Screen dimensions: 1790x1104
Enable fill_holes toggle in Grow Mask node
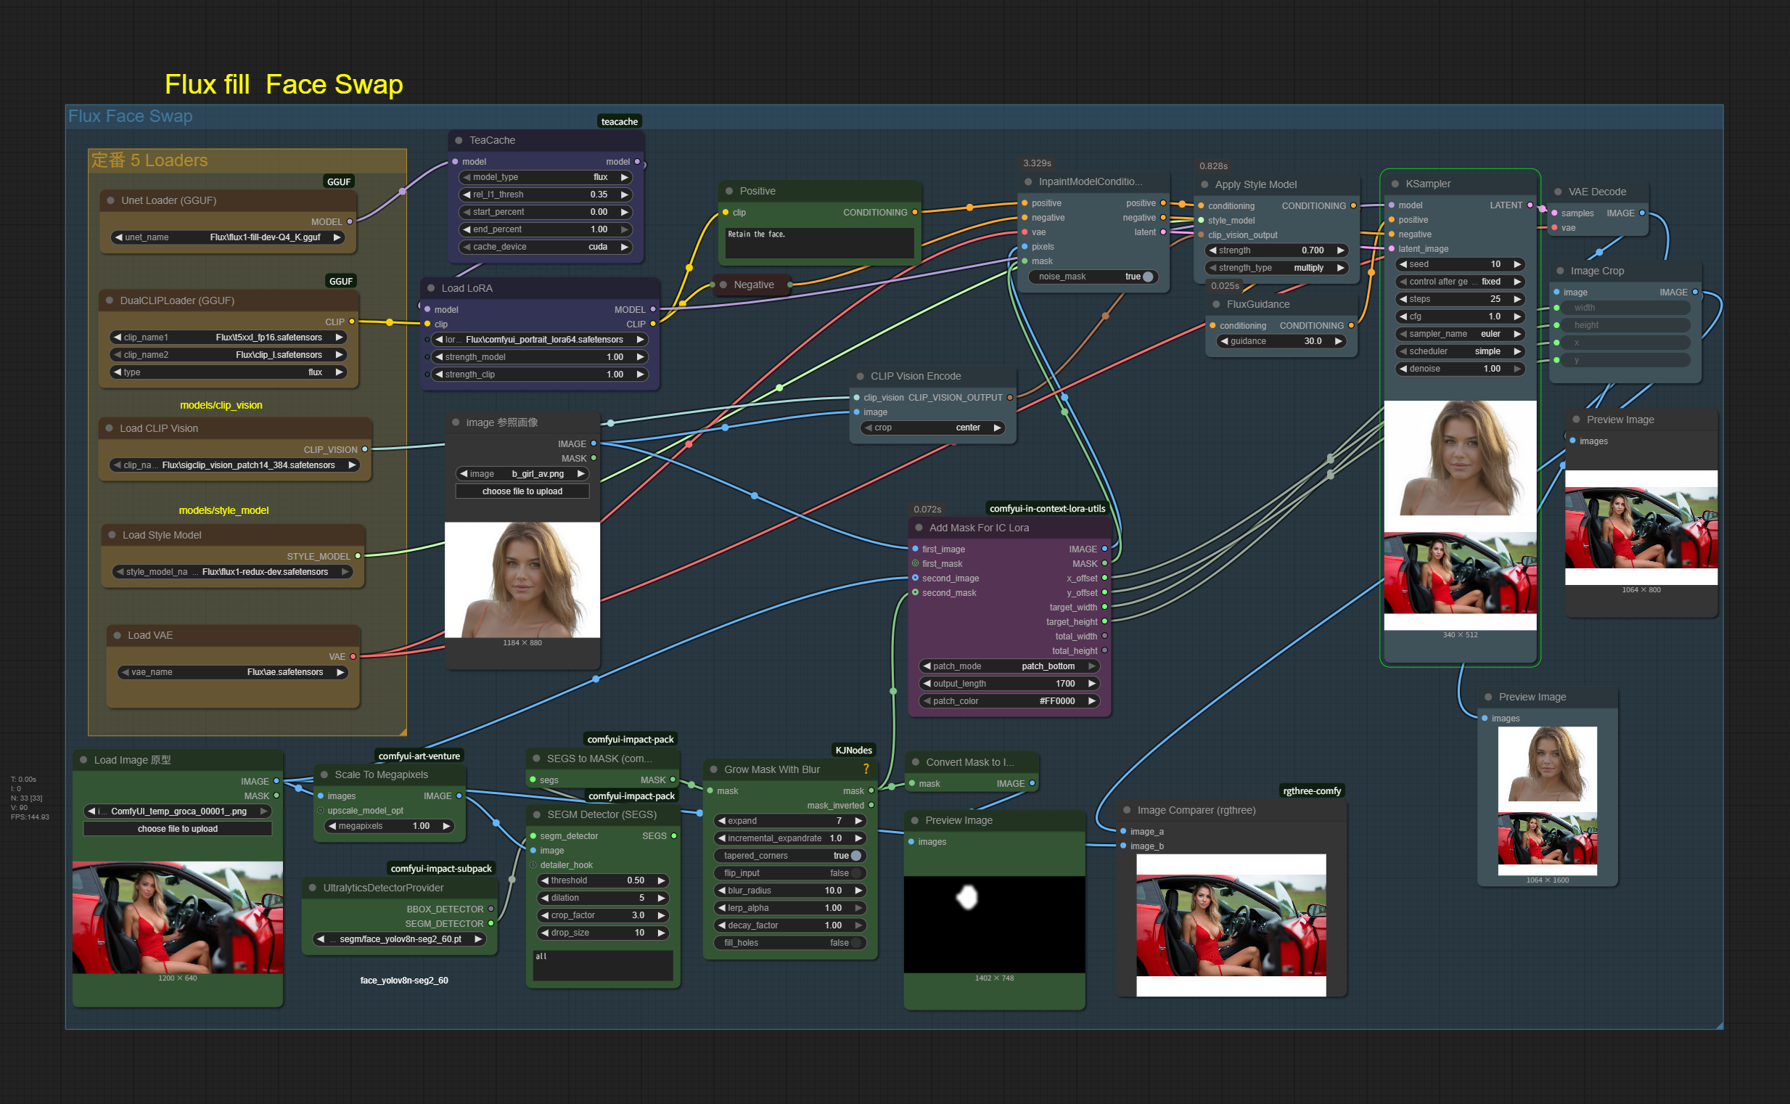(x=855, y=943)
